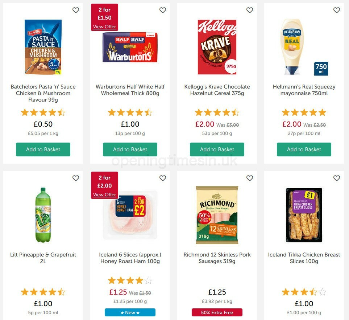Favorite Iceland Tikka Chicken Breast Slices
349x320 pixels.
click(x=337, y=178)
